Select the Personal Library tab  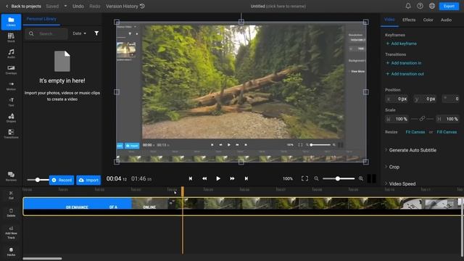click(x=41, y=19)
